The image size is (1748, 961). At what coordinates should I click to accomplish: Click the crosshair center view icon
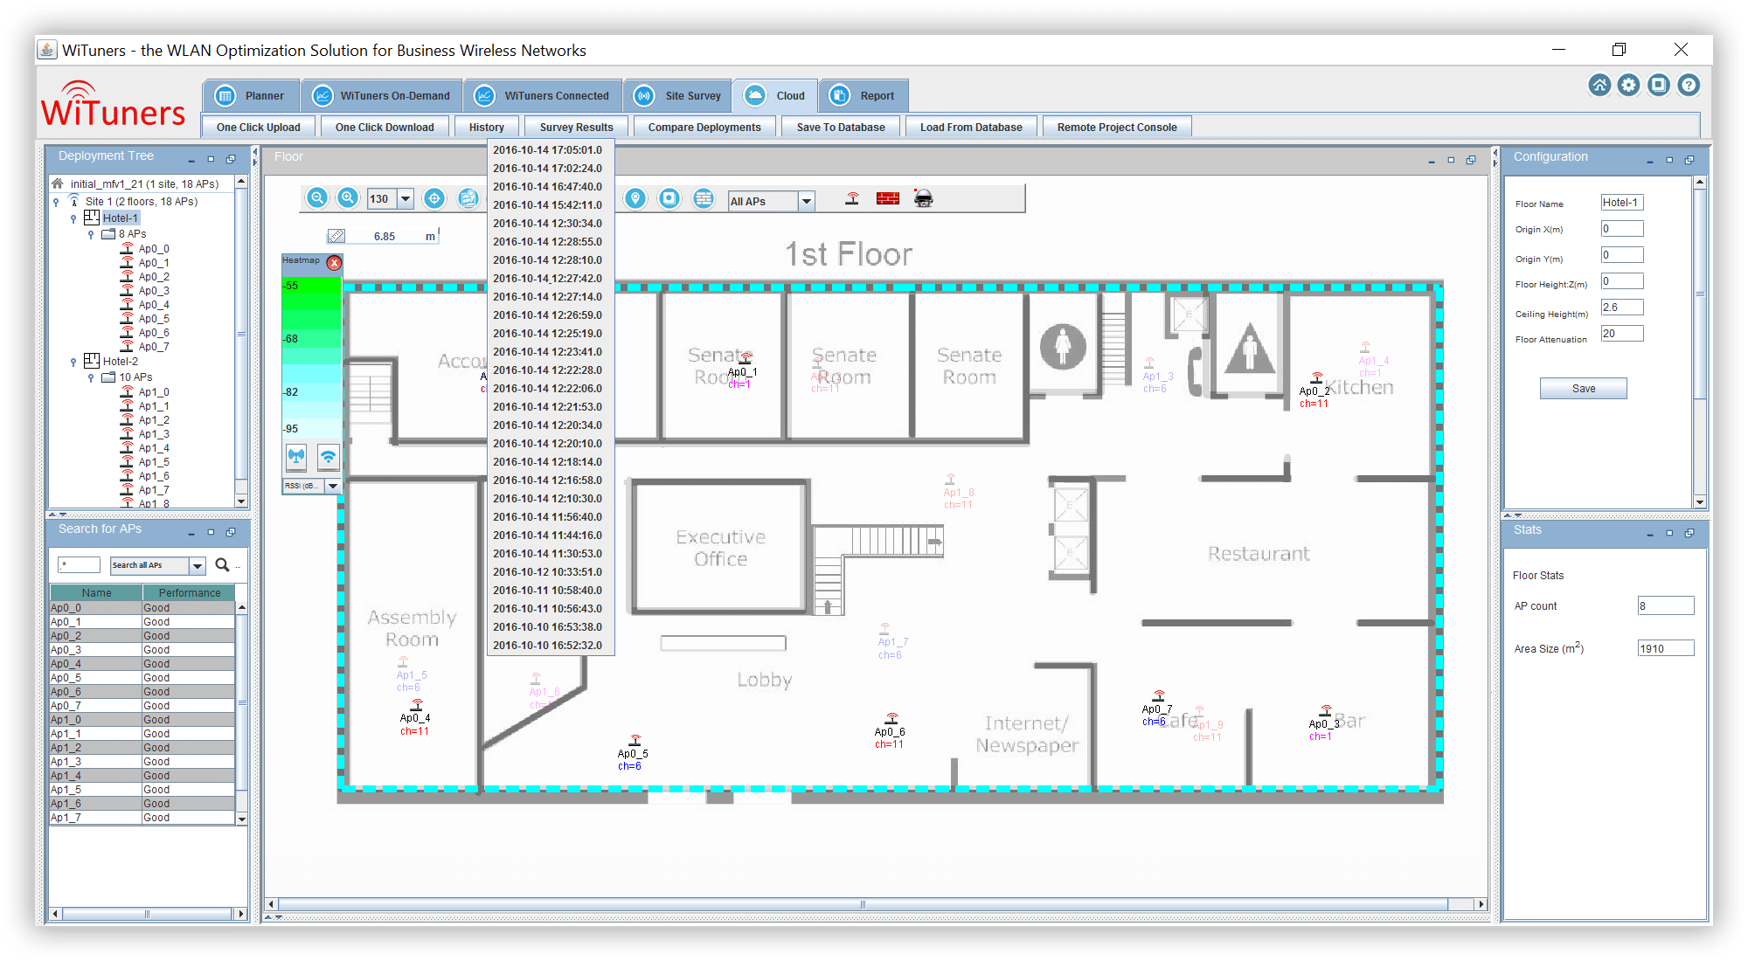434,198
